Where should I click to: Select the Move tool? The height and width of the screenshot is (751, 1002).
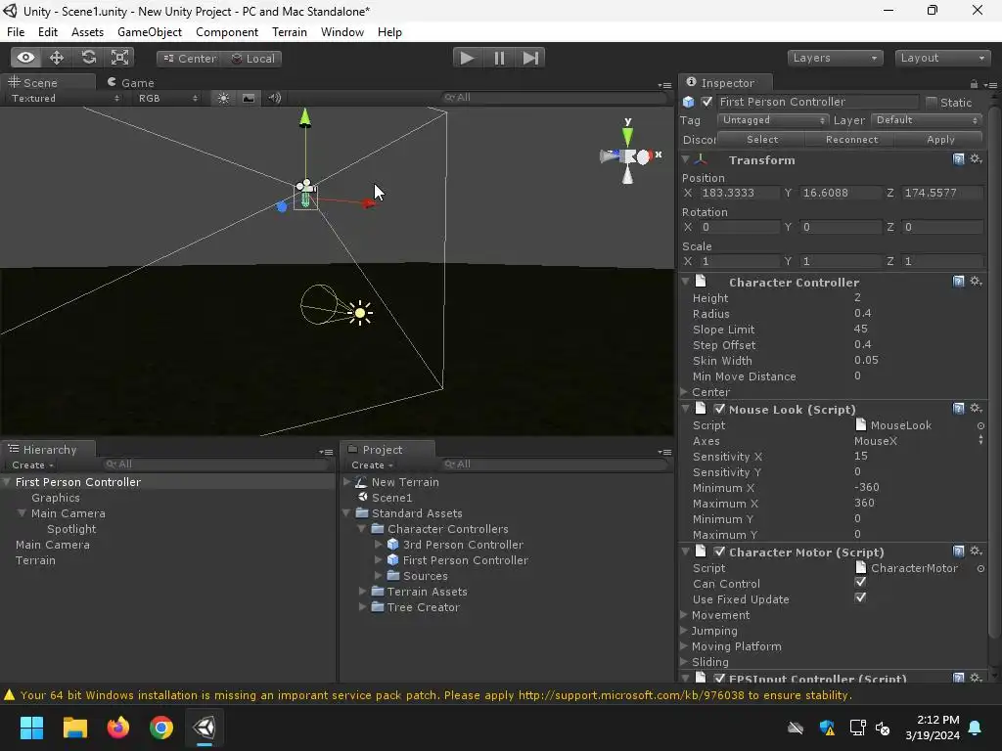coord(57,58)
